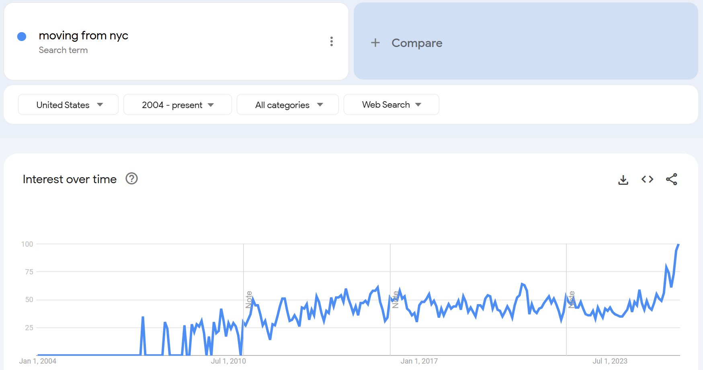Image resolution: width=703 pixels, height=370 pixels.
Task: Click the blue dot for moving from nyc
Action: point(22,37)
